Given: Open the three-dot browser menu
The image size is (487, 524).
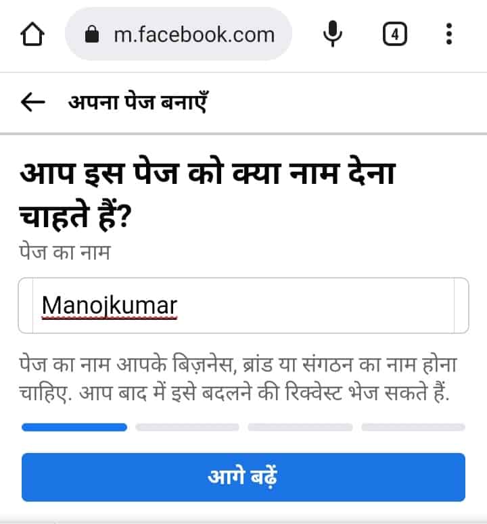Looking at the screenshot, I should (x=449, y=34).
